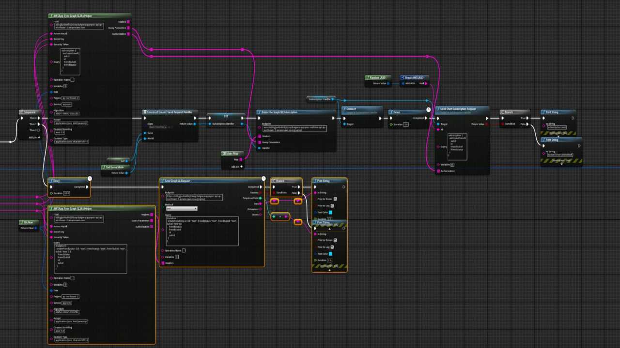The image size is (620, 348).
Task: Click Headers output pin on top AWSApp Sync helper node
Action: tap(128, 22)
